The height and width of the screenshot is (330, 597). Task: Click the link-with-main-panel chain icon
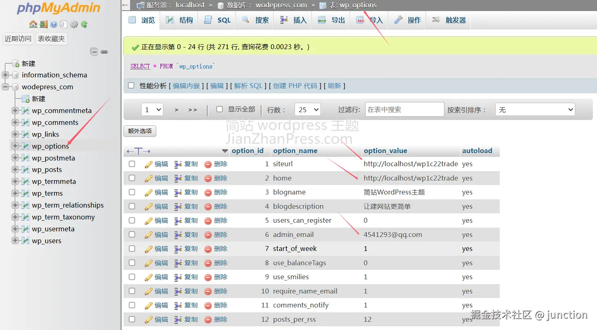[104, 52]
